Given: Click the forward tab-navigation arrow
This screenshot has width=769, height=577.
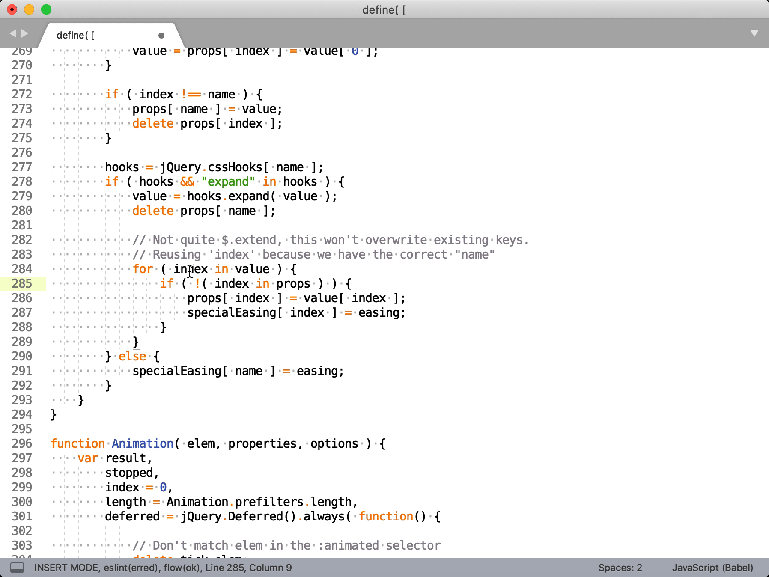Looking at the screenshot, I should coord(25,33).
